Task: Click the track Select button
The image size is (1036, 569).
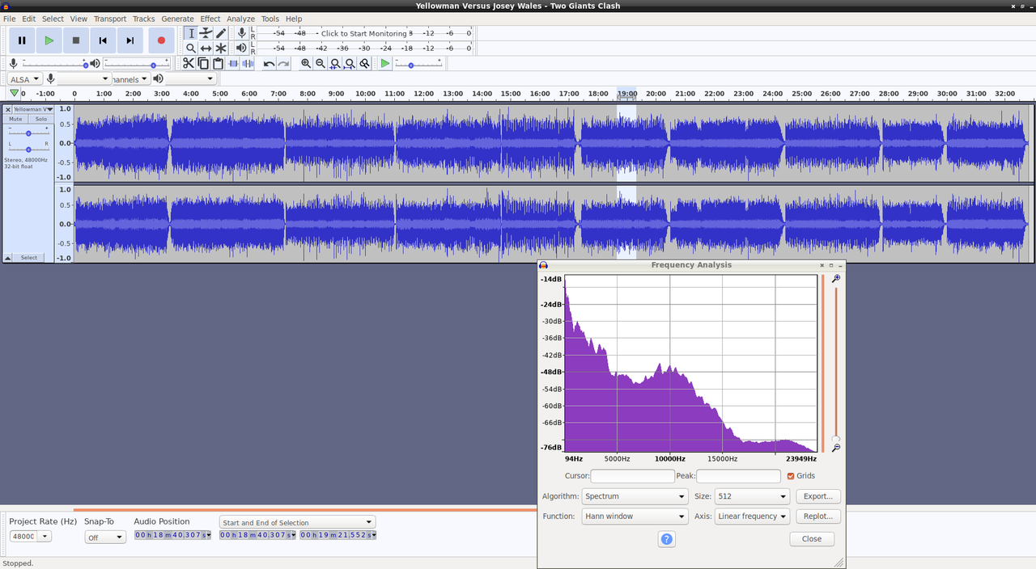Action: pyautogui.click(x=29, y=258)
